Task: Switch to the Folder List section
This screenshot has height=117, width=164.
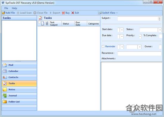Action: tap(19, 102)
